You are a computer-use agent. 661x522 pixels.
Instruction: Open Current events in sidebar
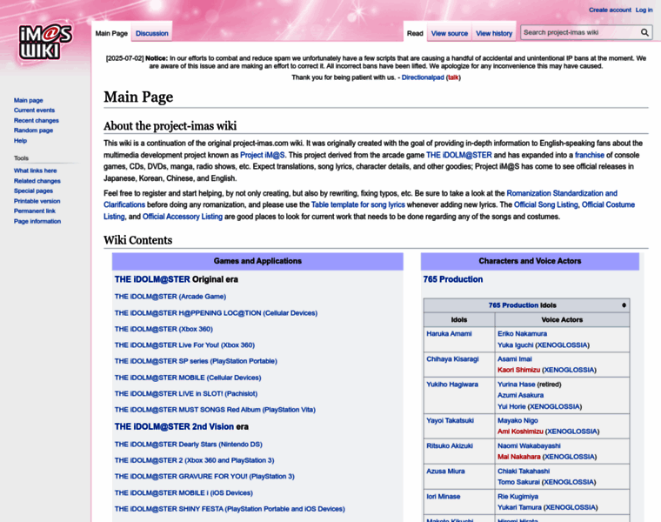[34, 110]
